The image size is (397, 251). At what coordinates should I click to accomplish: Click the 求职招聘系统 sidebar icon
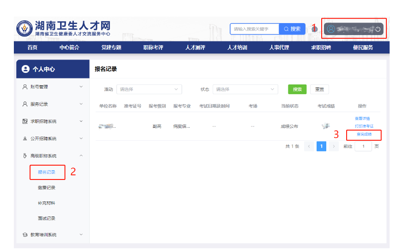click(25, 121)
